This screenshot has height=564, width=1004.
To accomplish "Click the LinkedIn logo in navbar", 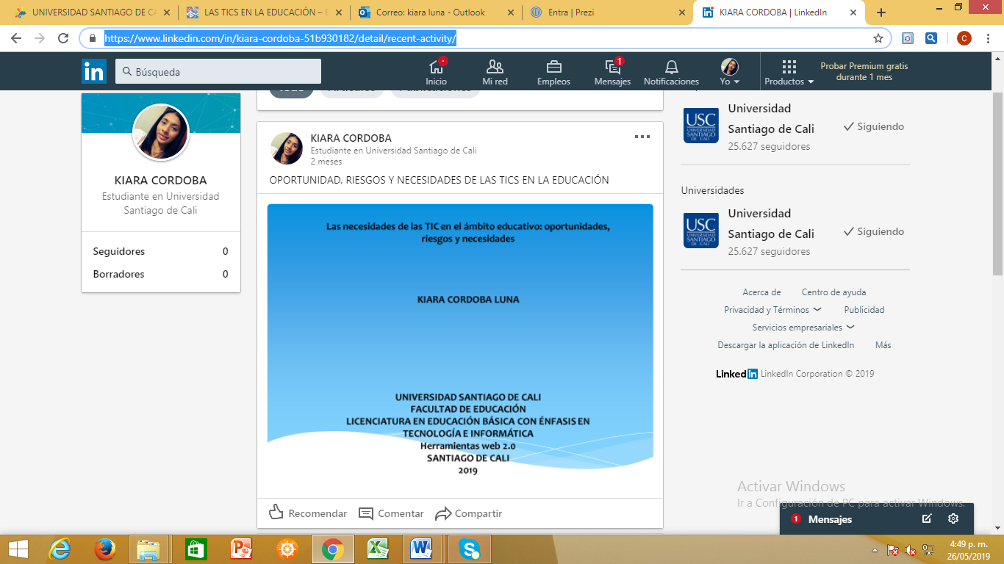I will point(94,71).
